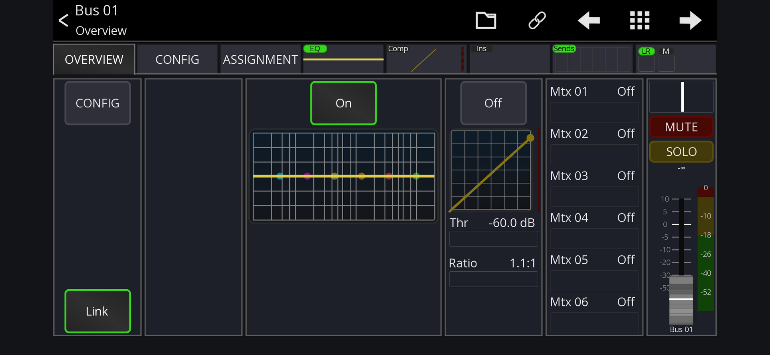The image size is (770, 355).
Task: Click the Bus 01 title text
Action: (97, 10)
